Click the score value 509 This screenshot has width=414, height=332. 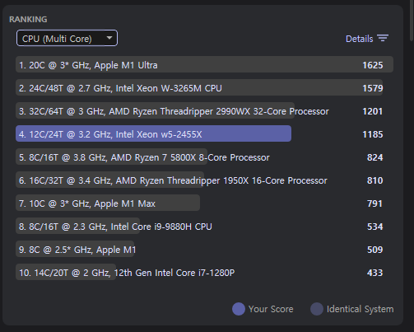[374, 250]
